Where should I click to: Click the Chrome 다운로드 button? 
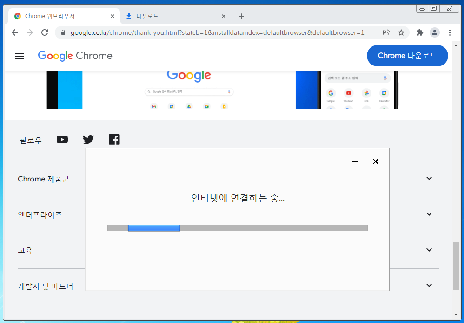pos(407,56)
